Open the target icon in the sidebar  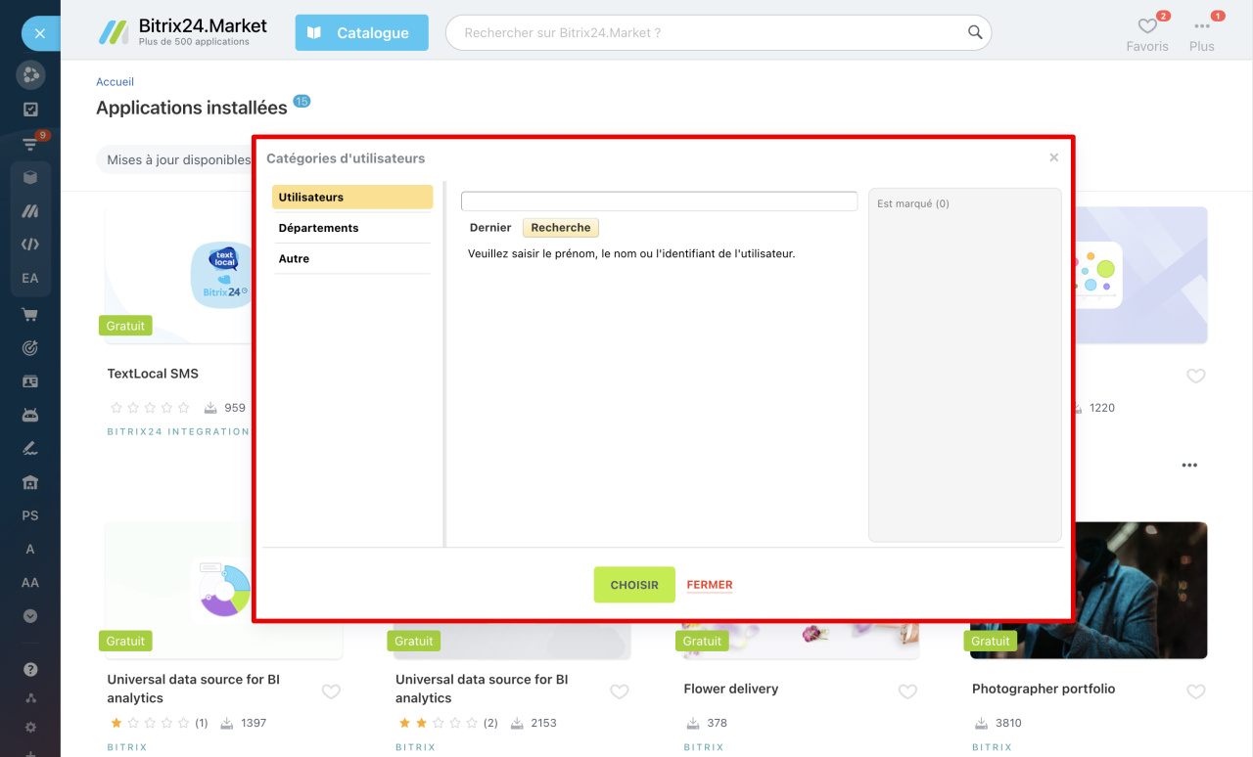[30, 347]
